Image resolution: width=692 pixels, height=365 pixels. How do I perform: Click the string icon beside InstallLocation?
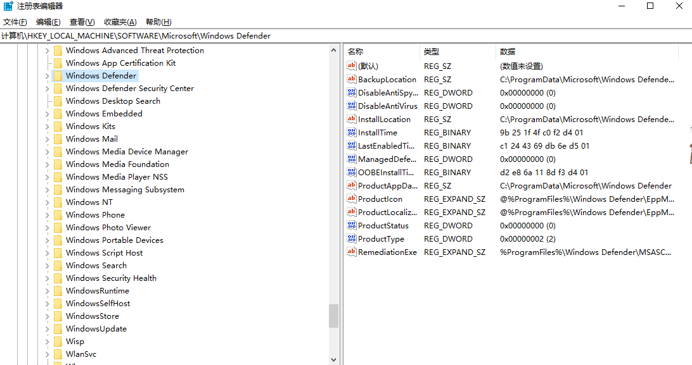[x=351, y=119]
